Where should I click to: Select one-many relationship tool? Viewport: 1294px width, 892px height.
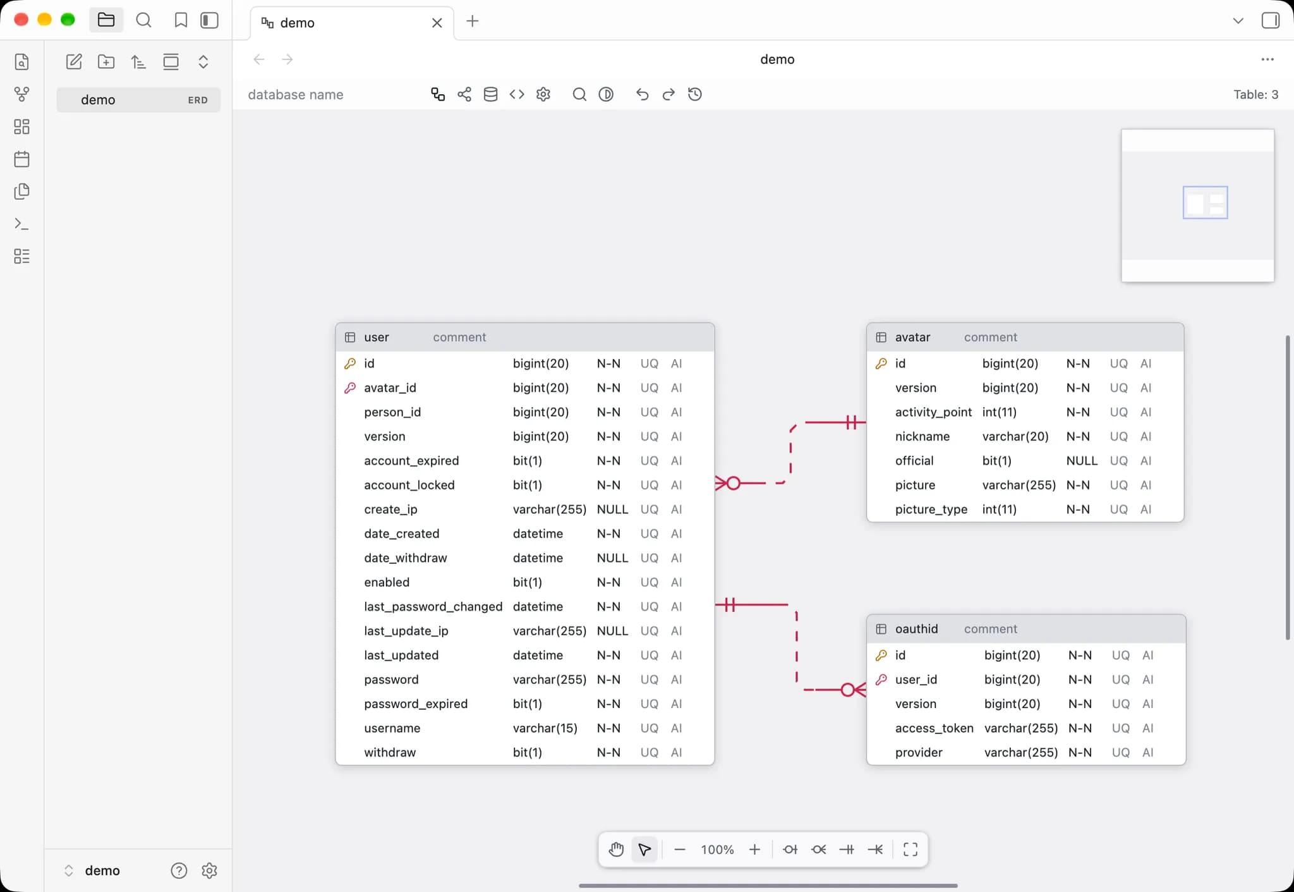pyautogui.click(x=875, y=850)
